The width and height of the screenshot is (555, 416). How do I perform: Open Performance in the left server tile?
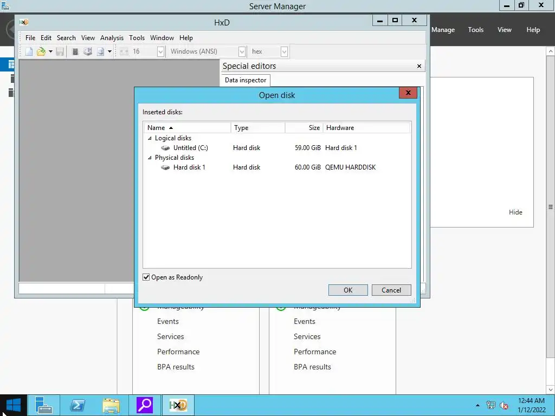[x=178, y=352]
